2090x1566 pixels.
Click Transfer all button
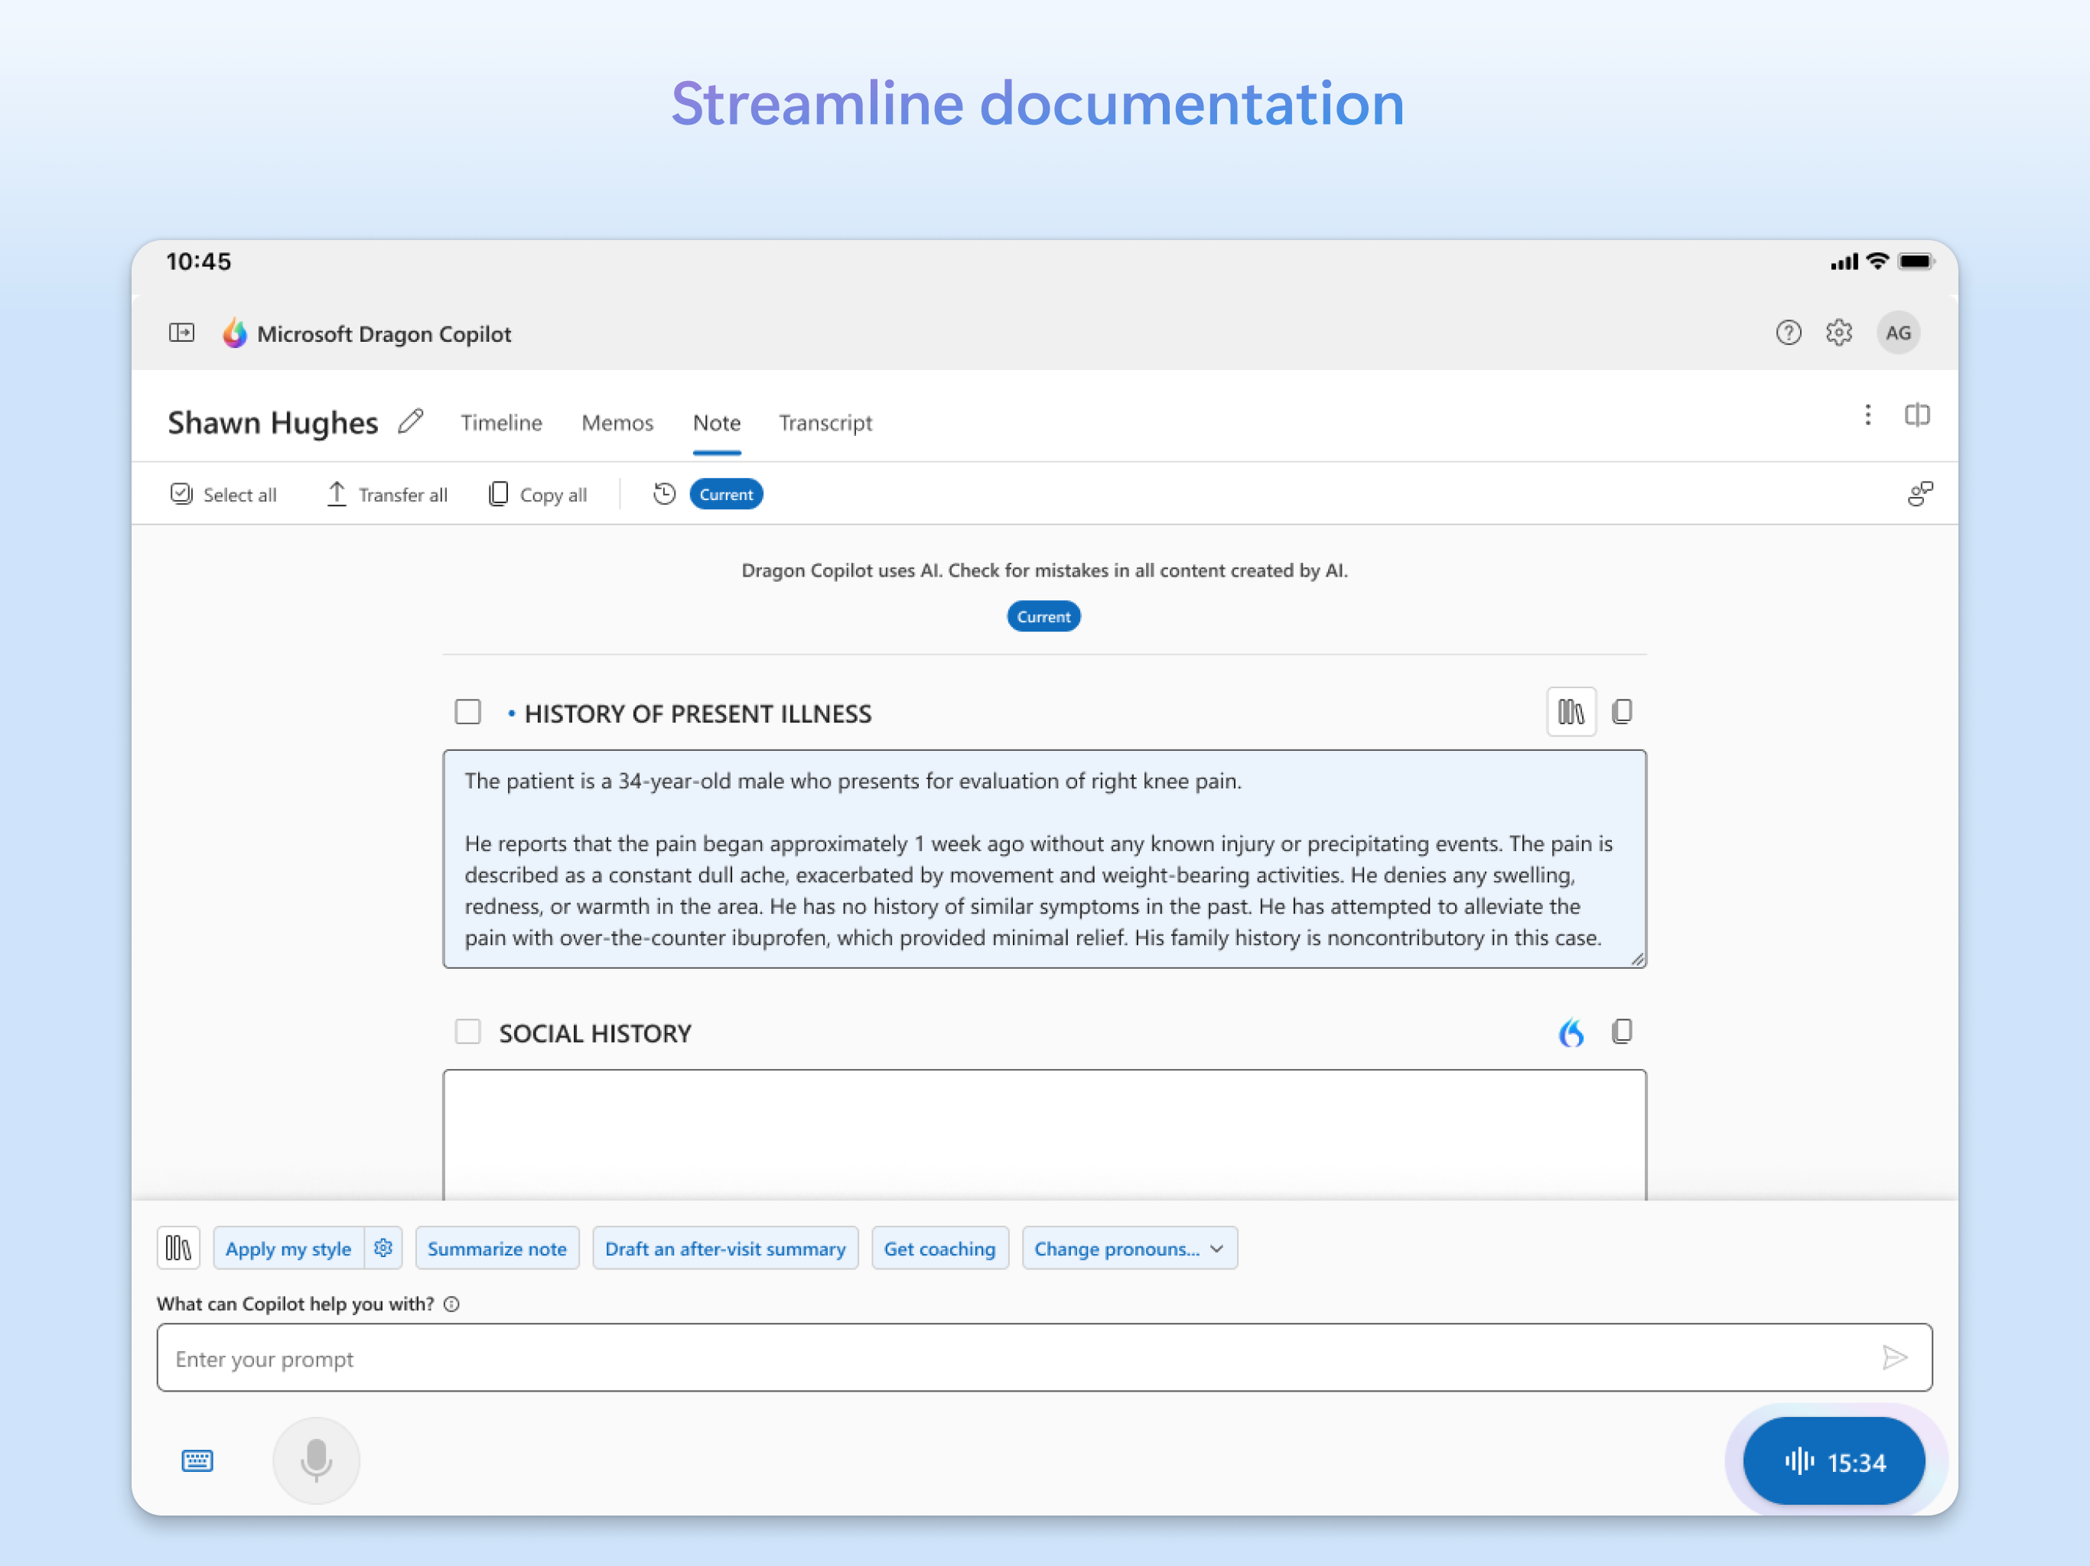click(386, 494)
